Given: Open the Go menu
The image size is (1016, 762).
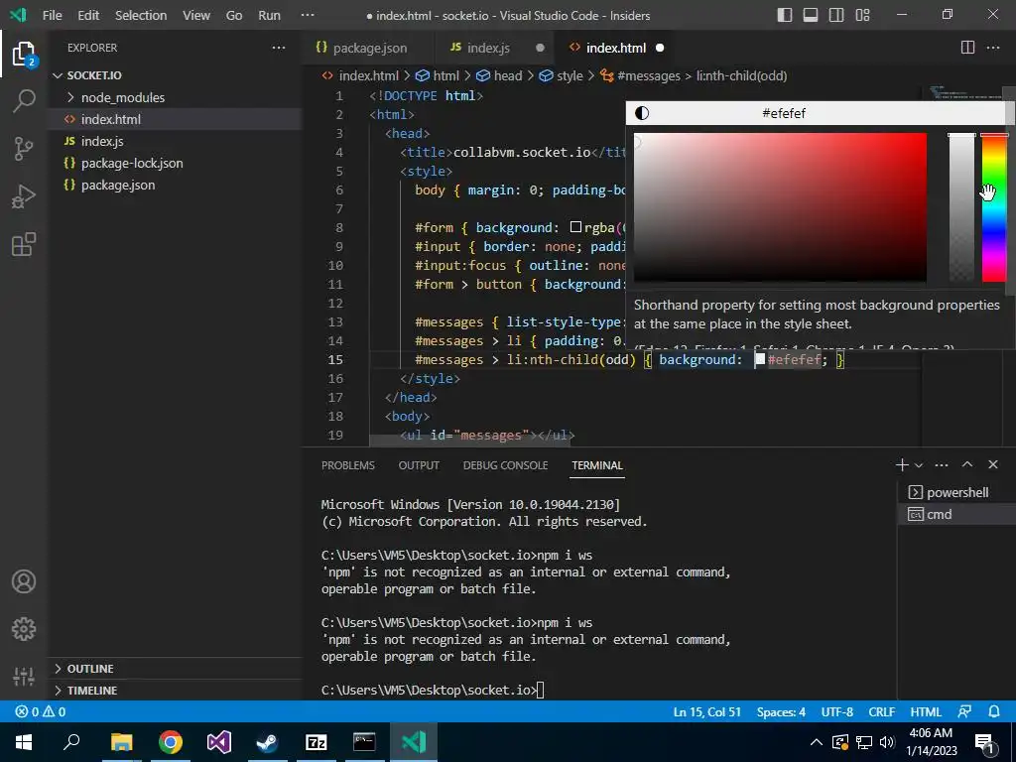Looking at the screenshot, I should coord(234,15).
